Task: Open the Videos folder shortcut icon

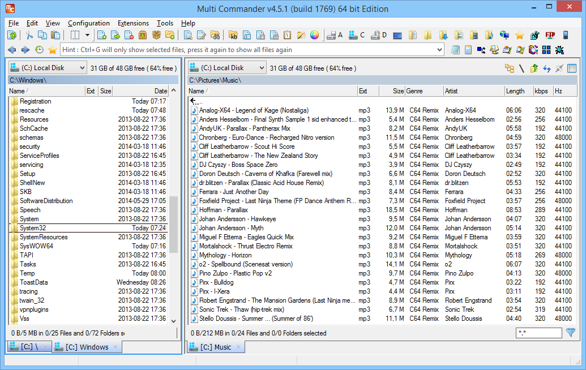Action: coord(474,35)
